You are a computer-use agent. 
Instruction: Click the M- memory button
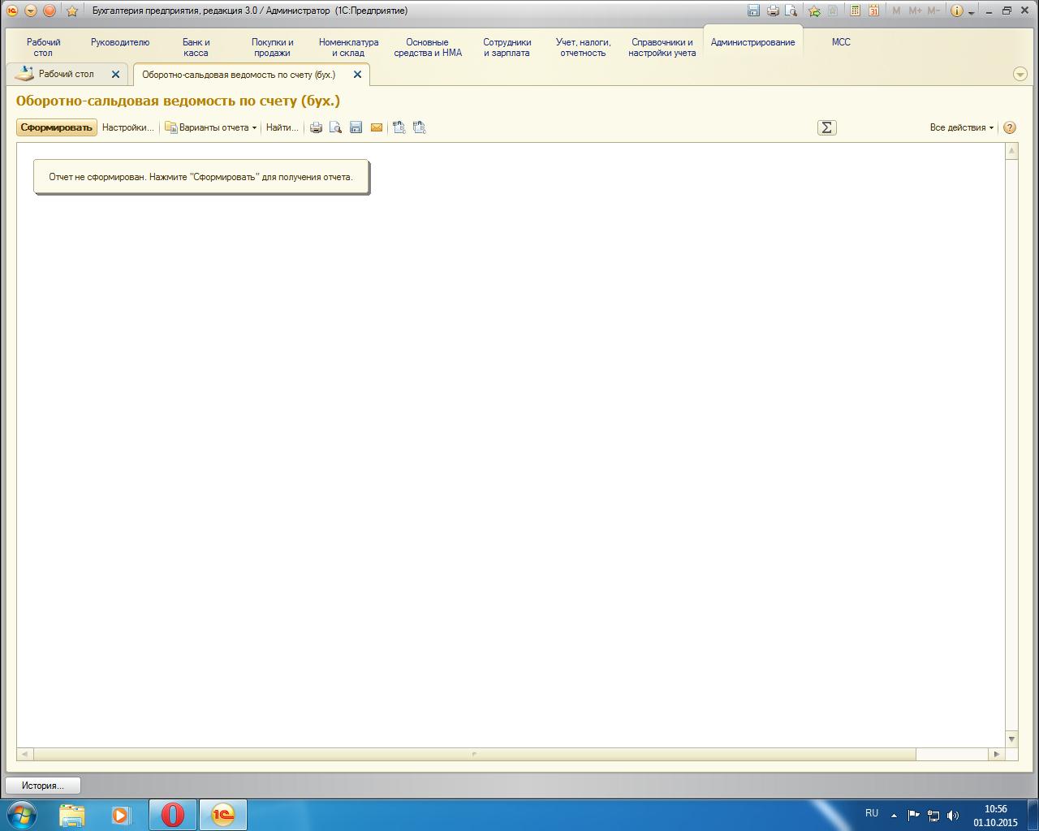(x=933, y=11)
